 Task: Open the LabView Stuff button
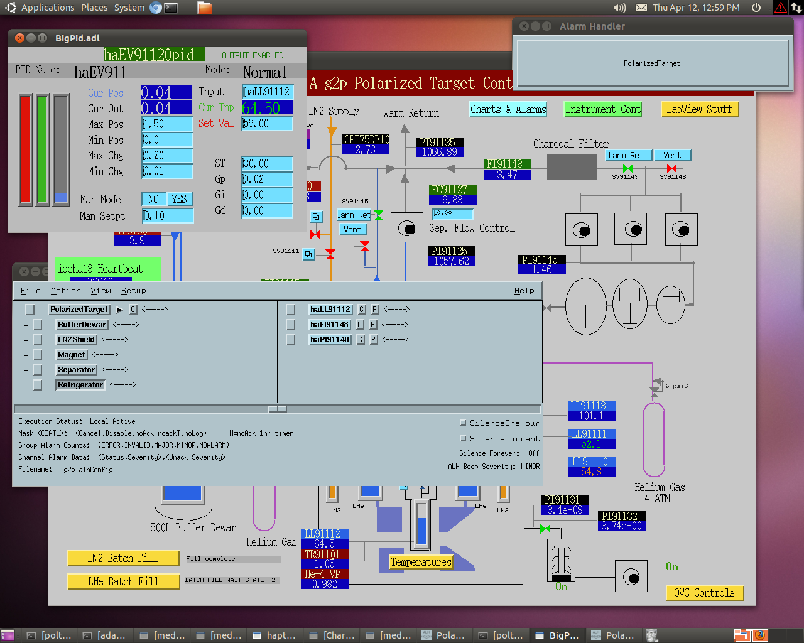point(699,109)
